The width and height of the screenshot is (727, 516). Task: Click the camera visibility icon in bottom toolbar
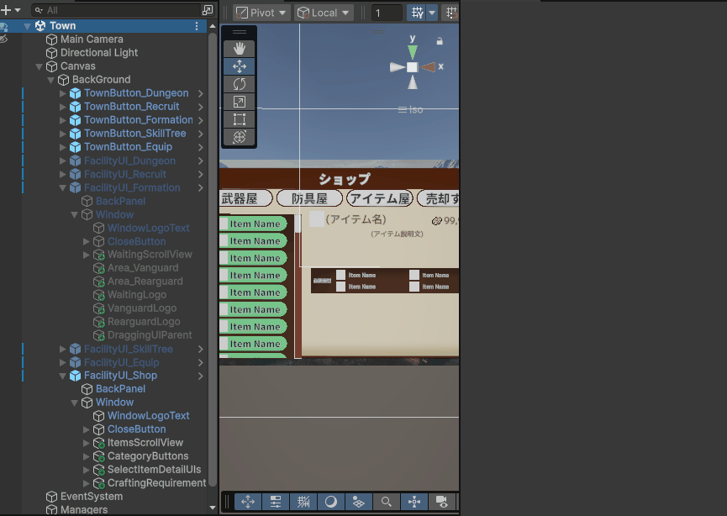(x=441, y=502)
